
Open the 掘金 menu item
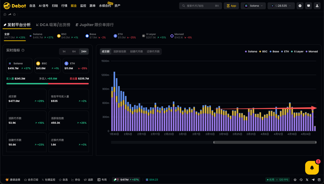(74, 6)
